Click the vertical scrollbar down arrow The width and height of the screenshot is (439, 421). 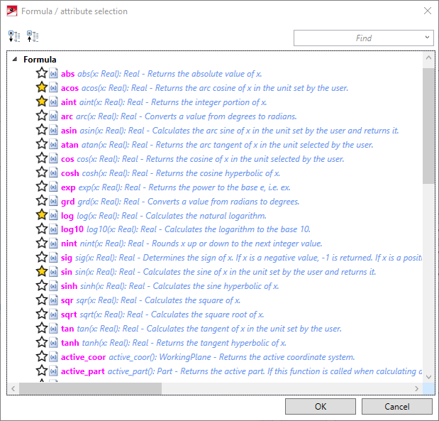pos(428,377)
